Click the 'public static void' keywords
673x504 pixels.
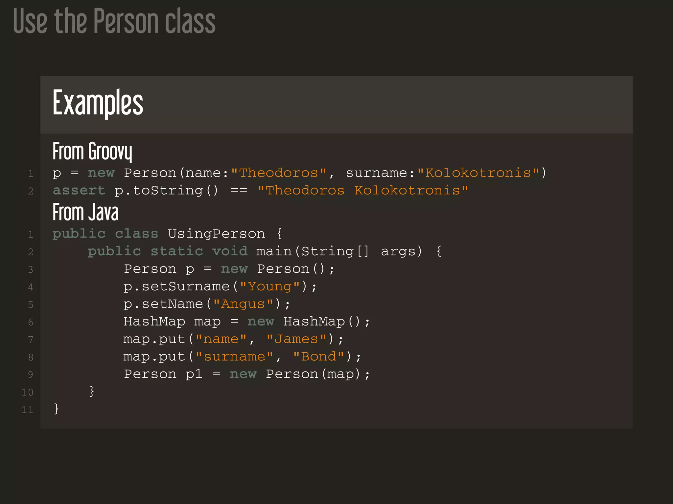[168, 251]
